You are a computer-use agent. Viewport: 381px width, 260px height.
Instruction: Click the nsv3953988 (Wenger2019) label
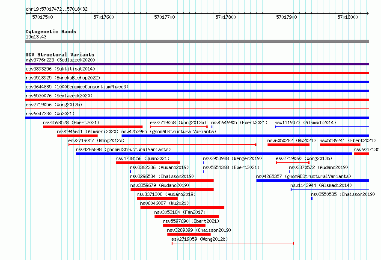point(232,158)
